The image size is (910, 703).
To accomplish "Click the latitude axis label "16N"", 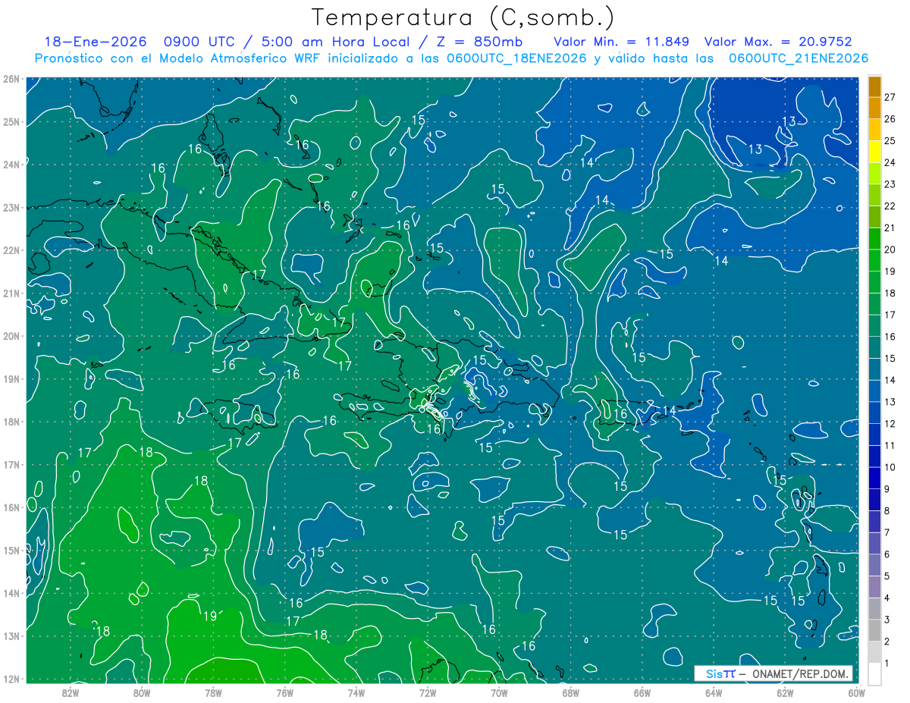I will point(11,507).
